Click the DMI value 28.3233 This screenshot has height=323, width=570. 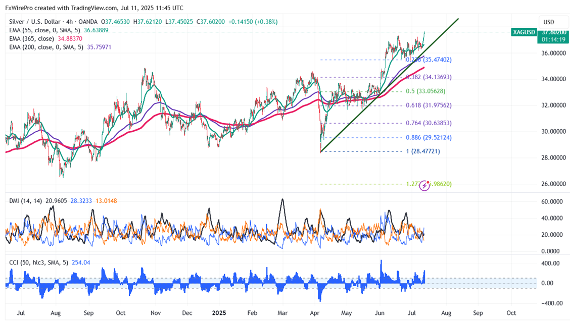81,201
